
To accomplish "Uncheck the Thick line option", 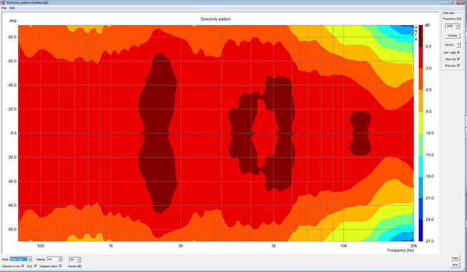I will pos(459,65).
